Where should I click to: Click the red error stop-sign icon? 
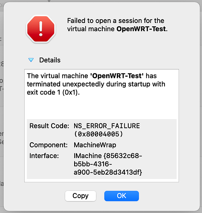point(41,29)
